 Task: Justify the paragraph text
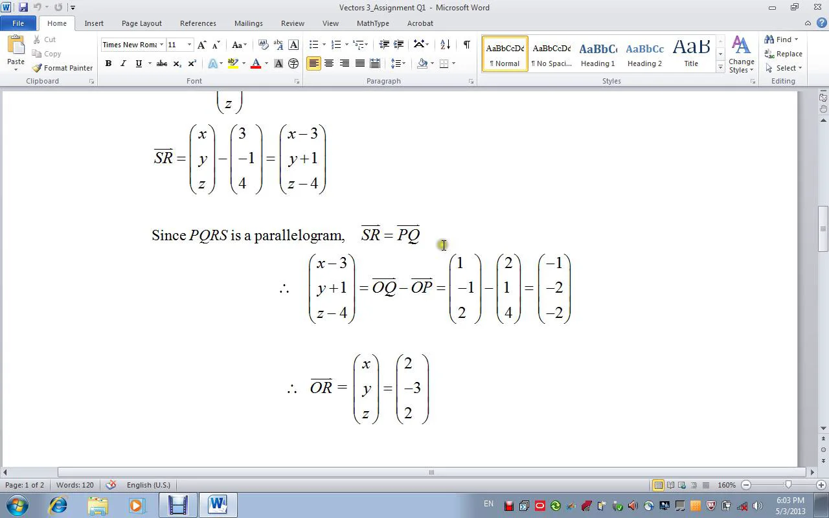coord(359,63)
